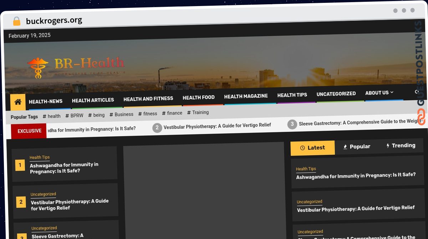Expand the About Us dropdown menu
Viewport: 428px width, 239px height.
379,93
